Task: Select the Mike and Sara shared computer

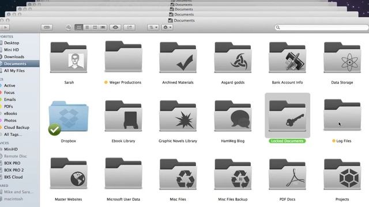Action: 18,192
